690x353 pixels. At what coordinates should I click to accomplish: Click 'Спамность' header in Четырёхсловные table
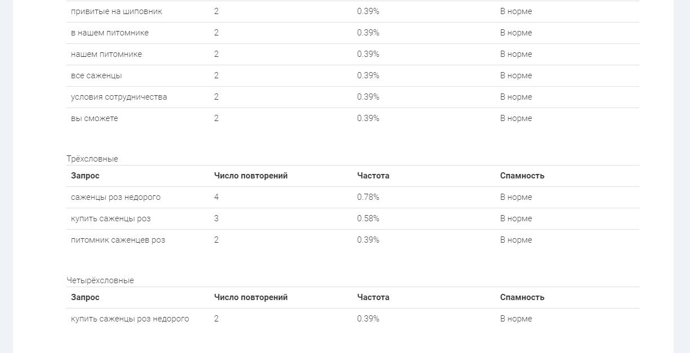[x=522, y=297]
